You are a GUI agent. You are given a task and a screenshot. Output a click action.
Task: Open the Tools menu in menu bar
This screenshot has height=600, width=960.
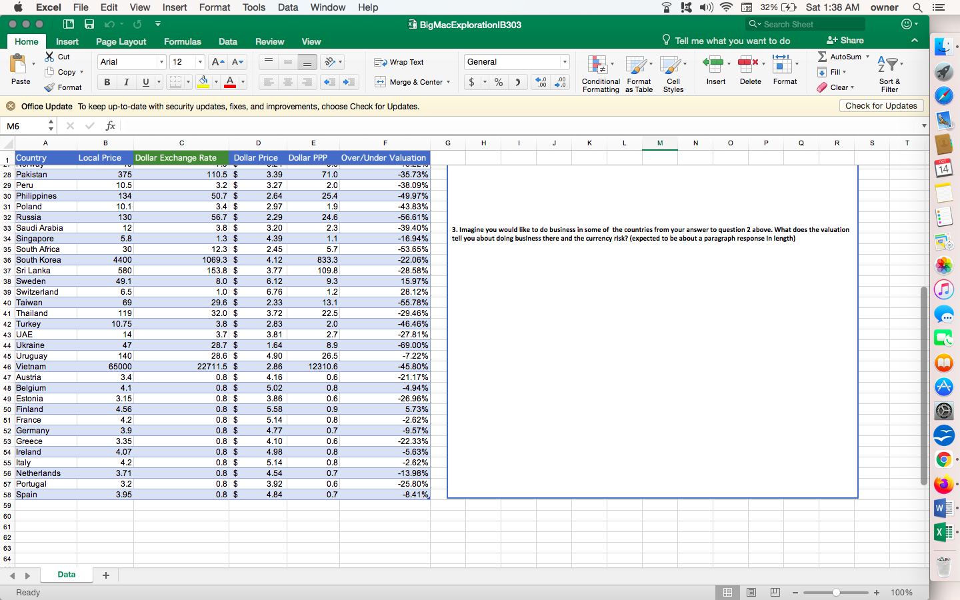point(253,7)
